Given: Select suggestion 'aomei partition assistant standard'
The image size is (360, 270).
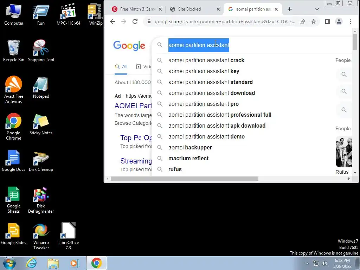Looking at the screenshot, I should point(210,82).
